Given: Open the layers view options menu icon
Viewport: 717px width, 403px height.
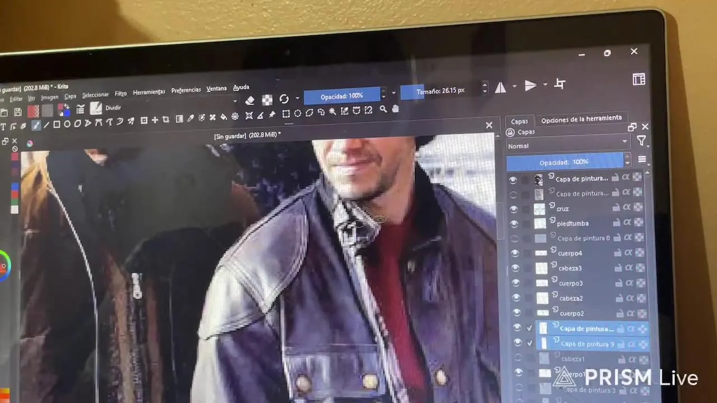Looking at the screenshot, I should click(x=642, y=160).
